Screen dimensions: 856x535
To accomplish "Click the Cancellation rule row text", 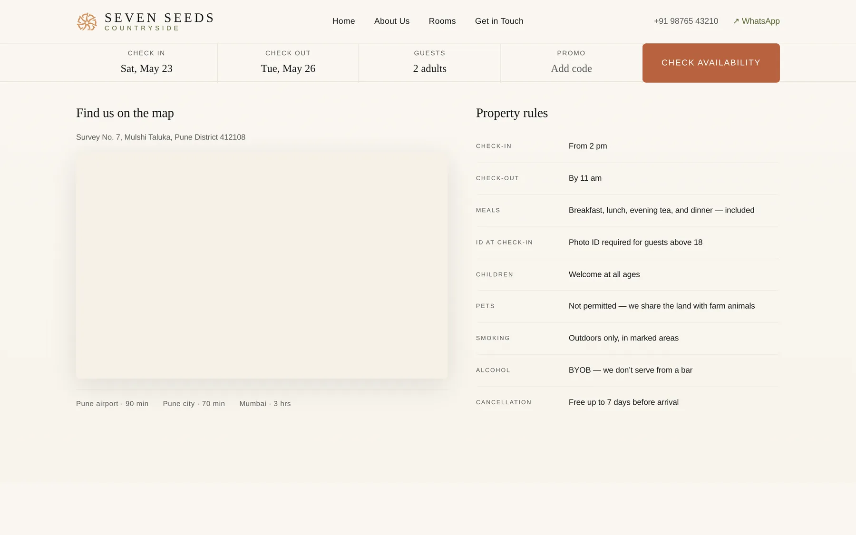I will (x=628, y=402).
